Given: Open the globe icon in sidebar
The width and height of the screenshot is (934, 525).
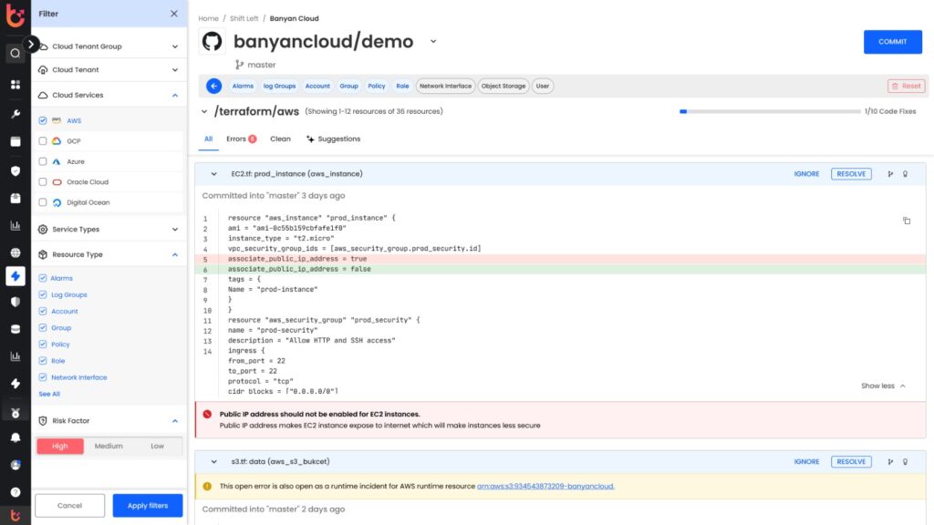Looking at the screenshot, I should [x=16, y=252].
